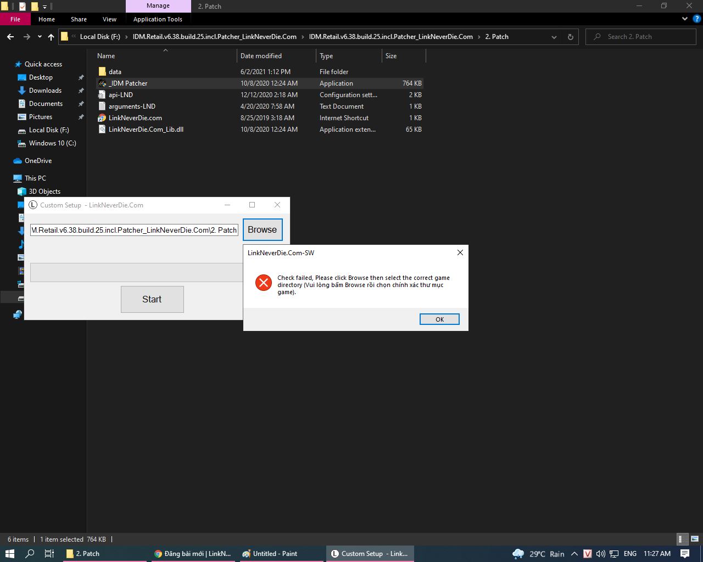This screenshot has height=562, width=703.
Task: Open Windows Start menu
Action: pyautogui.click(x=9, y=554)
